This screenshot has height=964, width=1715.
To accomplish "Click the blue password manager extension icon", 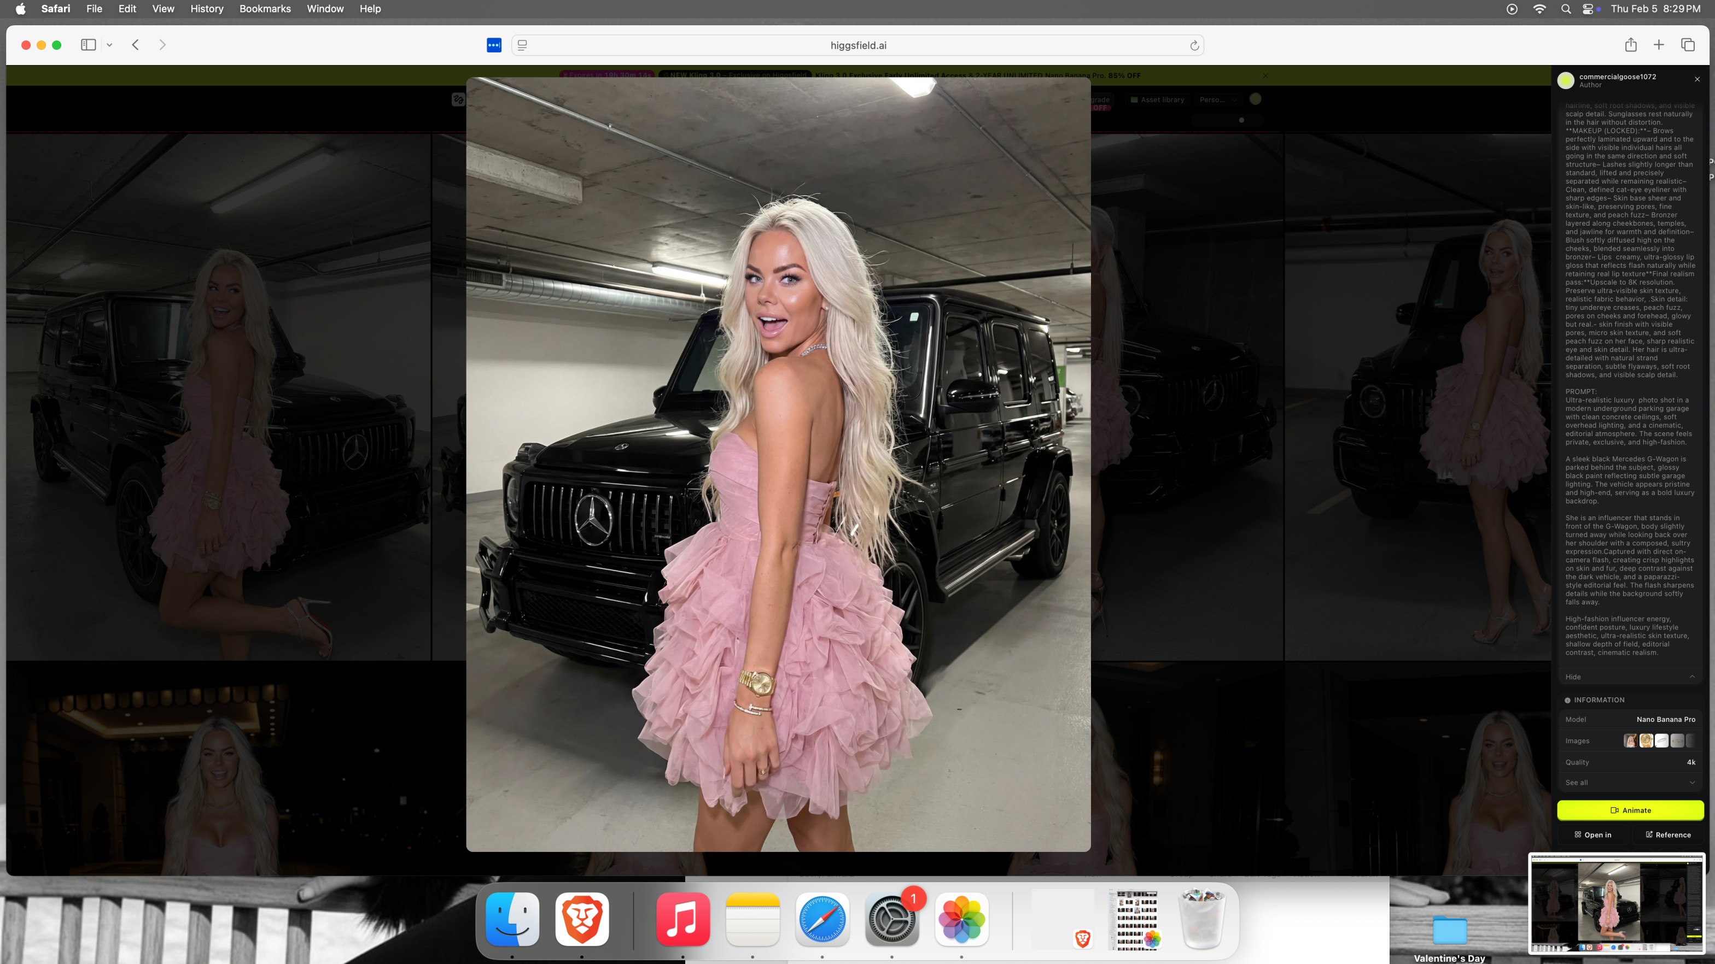I will pyautogui.click(x=494, y=45).
